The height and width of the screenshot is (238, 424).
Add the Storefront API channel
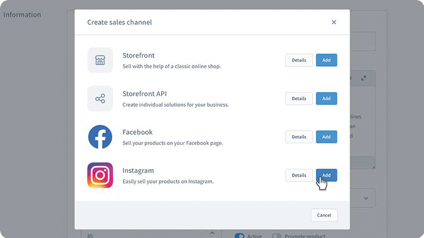[x=326, y=98]
